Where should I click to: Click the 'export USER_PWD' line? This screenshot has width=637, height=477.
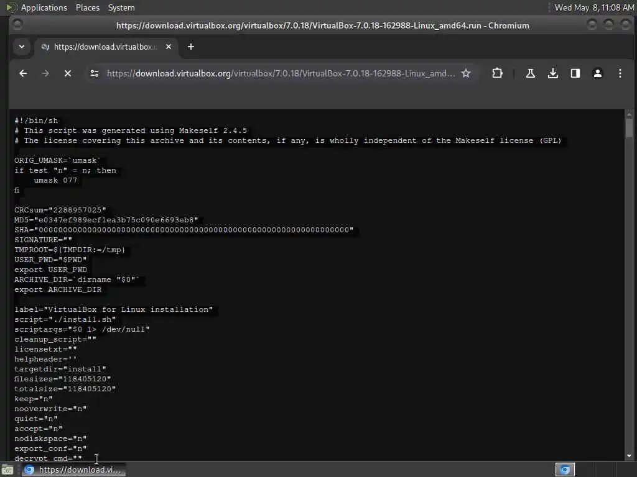tap(50, 270)
